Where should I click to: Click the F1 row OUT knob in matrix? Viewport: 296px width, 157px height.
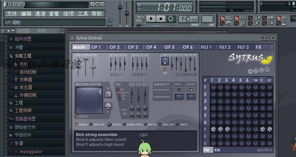click(x=270, y=129)
